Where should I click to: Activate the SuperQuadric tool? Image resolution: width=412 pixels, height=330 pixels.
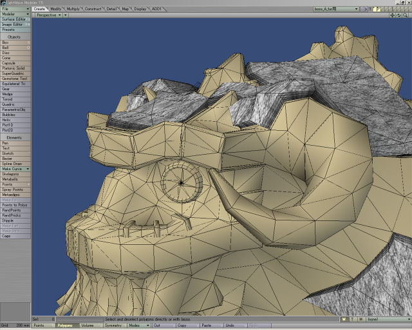(x=15, y=73)
